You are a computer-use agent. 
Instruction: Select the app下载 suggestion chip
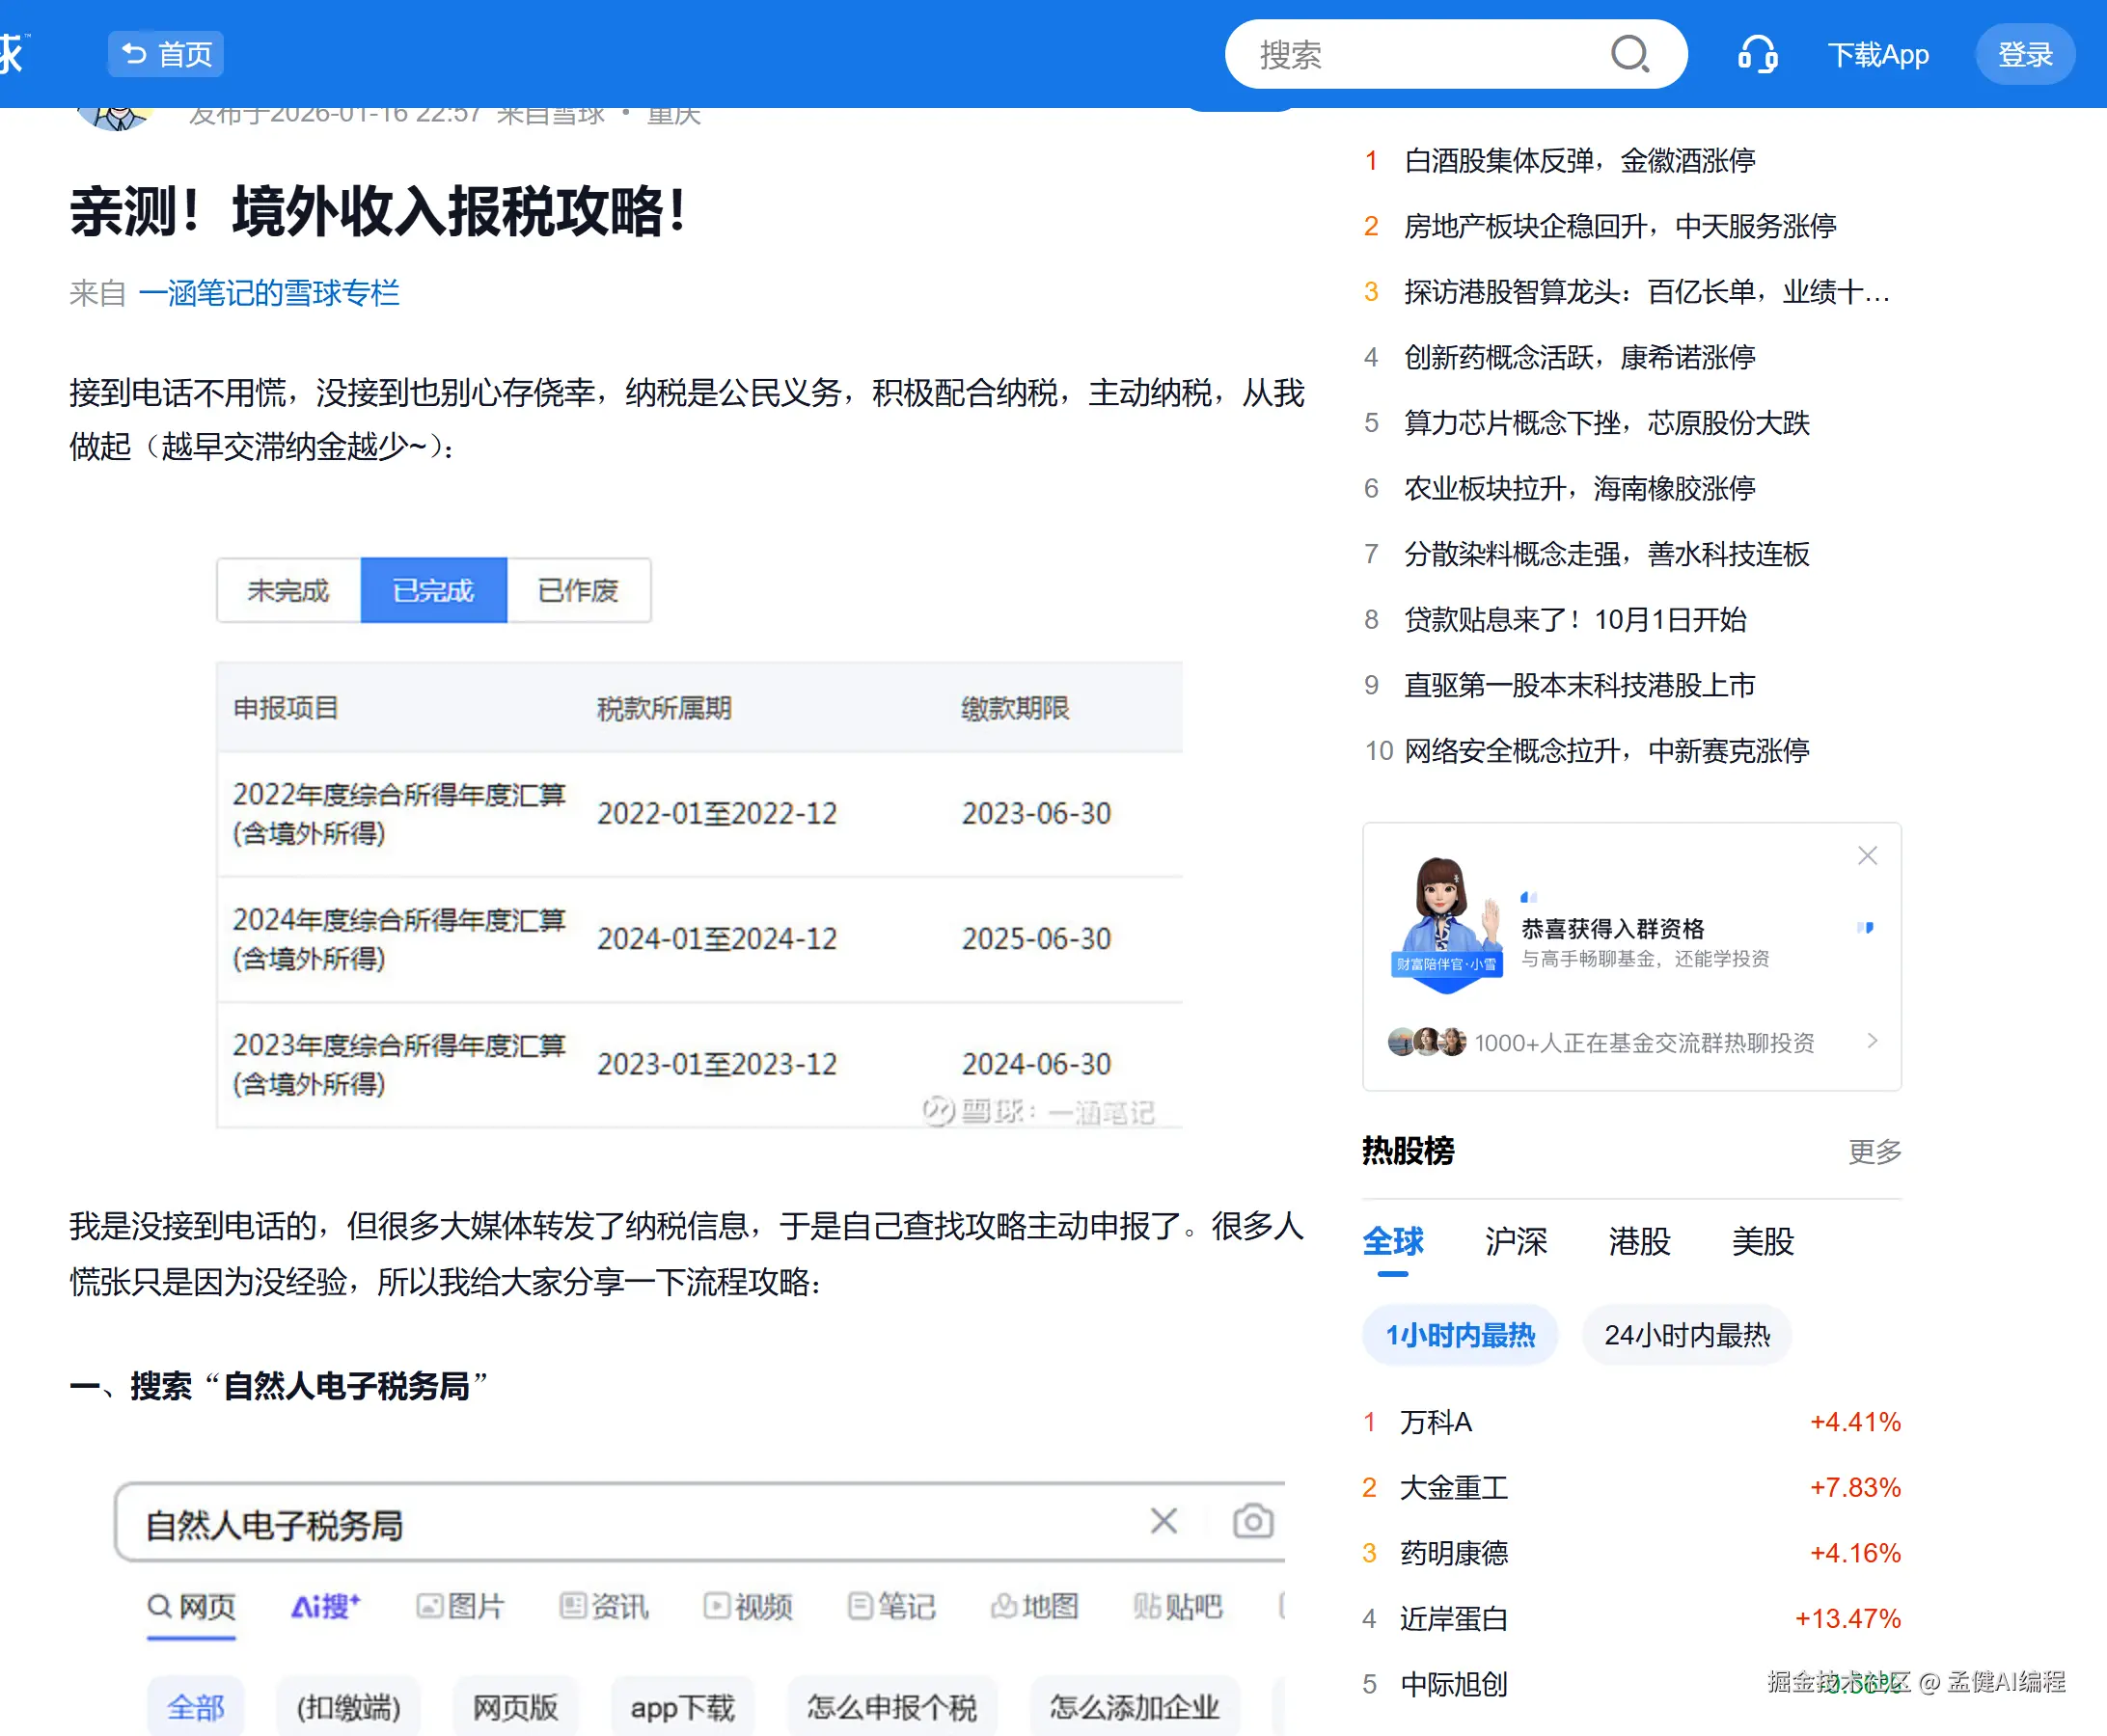(682, 1706)
